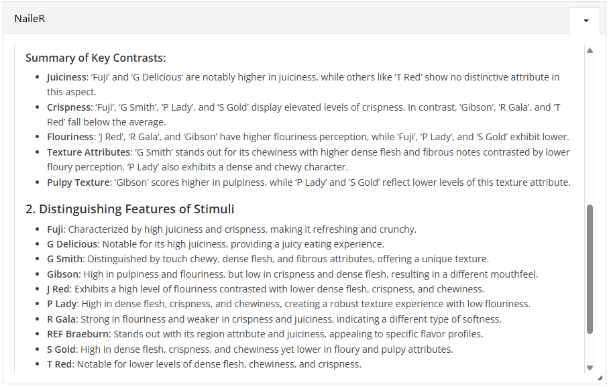
Task: Click the bold 'Fuji' stimulus entry
Action: [x=55, y=229]
